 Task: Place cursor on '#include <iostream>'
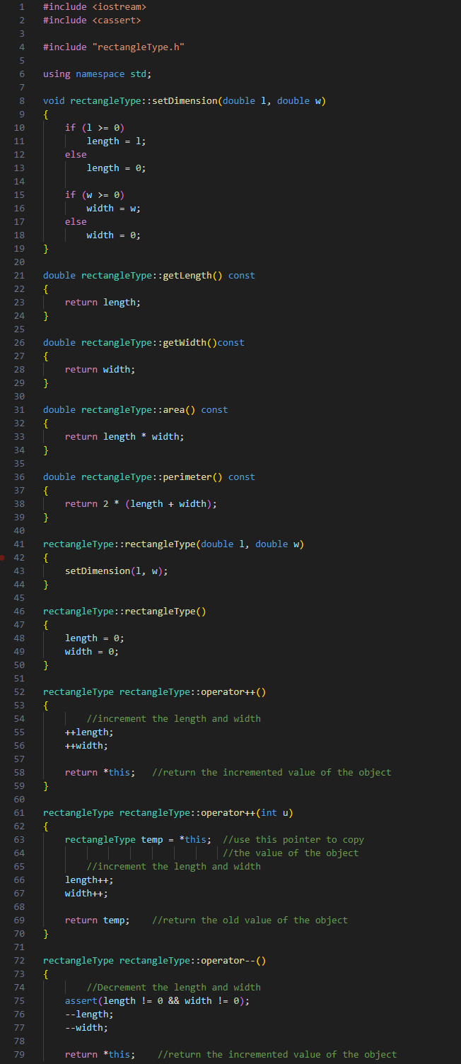(x=95, y=6)
